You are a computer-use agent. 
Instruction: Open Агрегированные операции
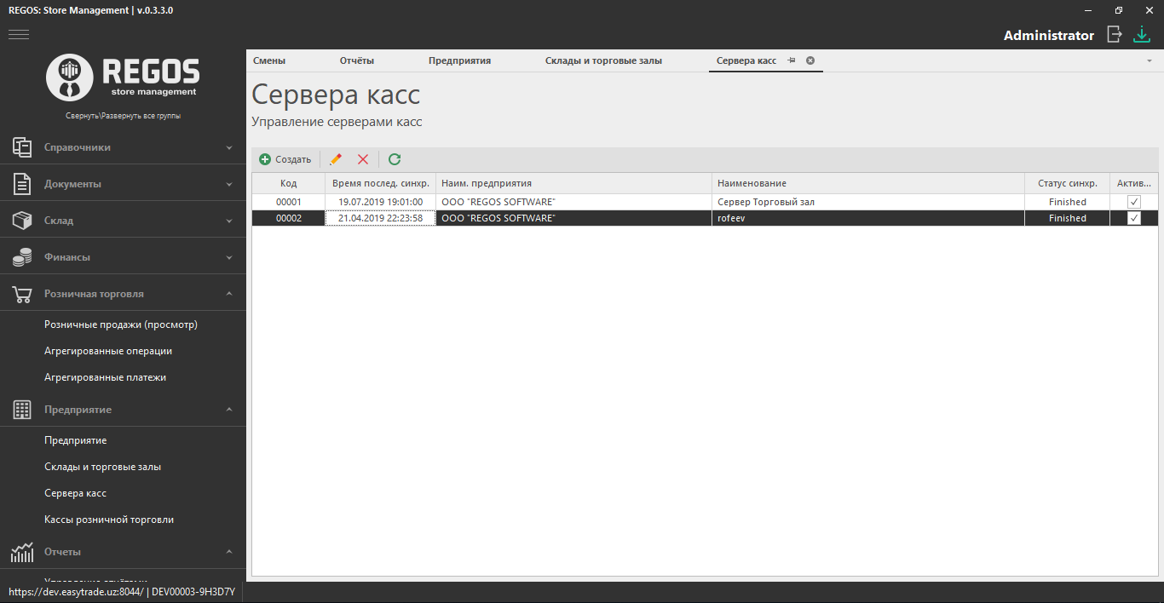pos(108,351)
